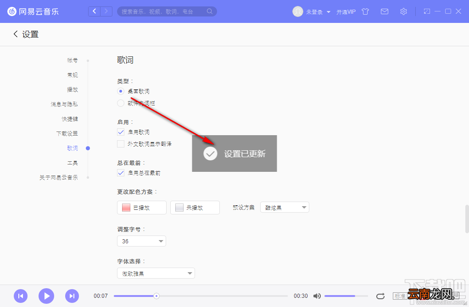Select 歌词 settings section

(x=73, y=148)
